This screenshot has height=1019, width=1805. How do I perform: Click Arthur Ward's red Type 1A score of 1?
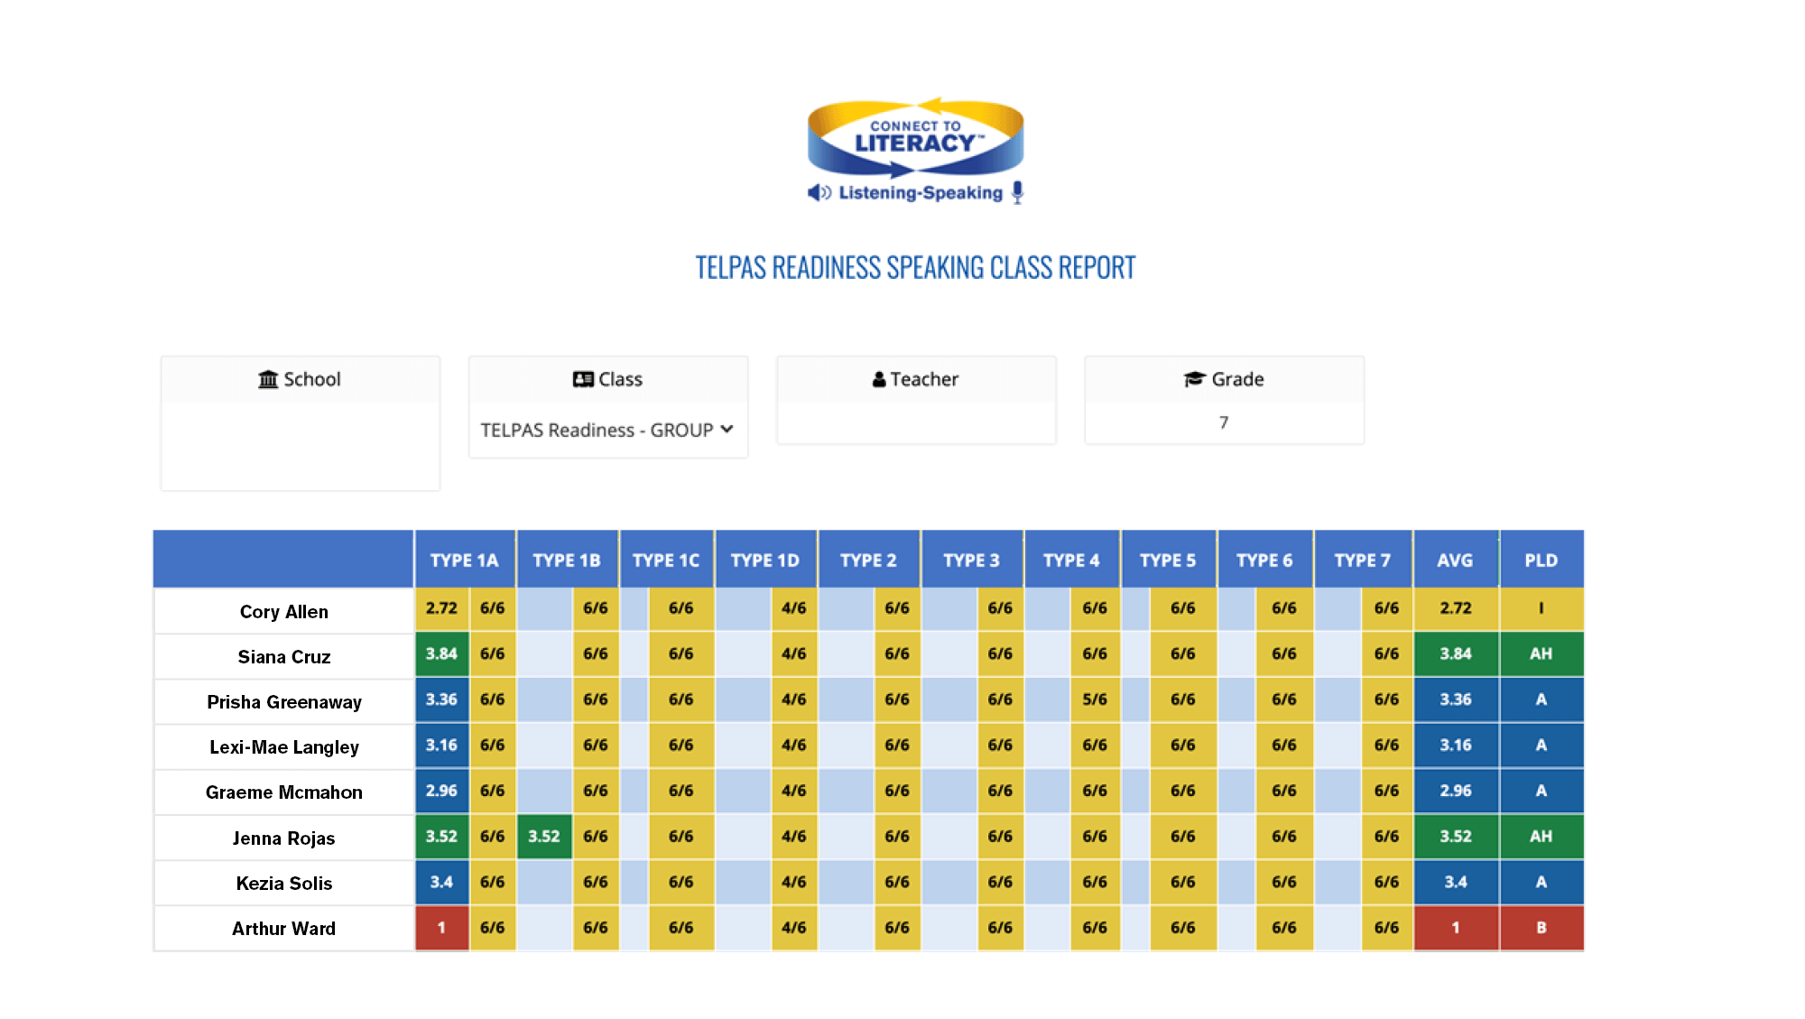pos(441,928)
